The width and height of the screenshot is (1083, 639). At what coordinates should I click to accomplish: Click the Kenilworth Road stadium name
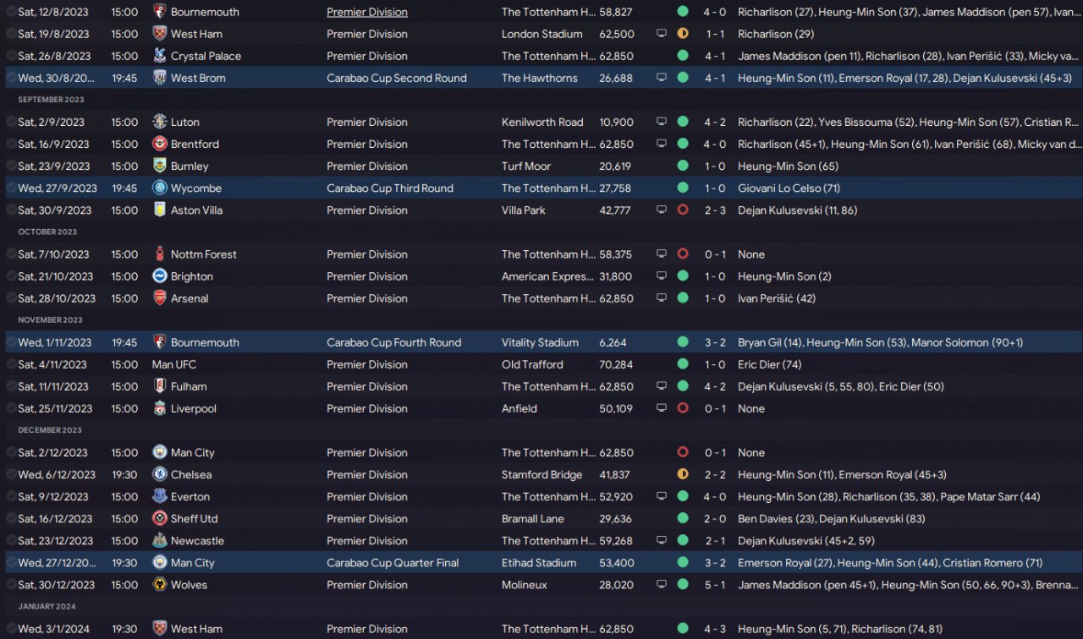[542, 122]
